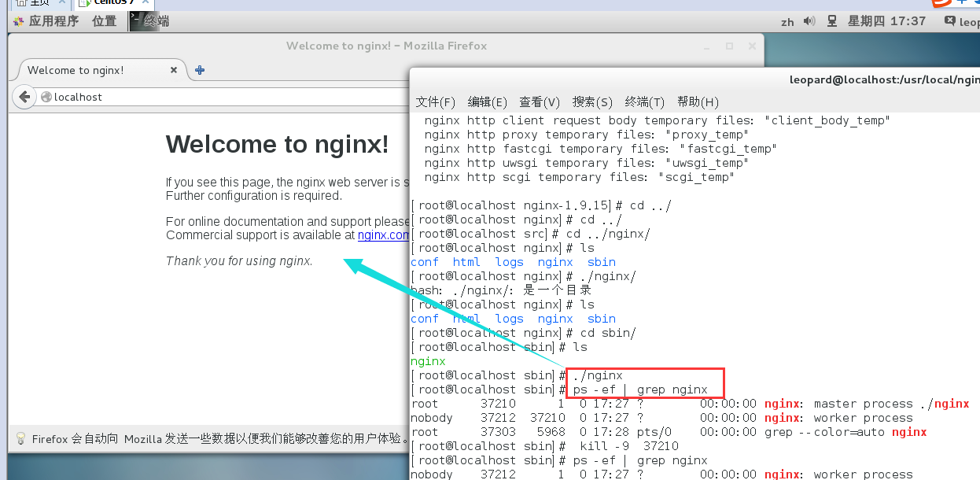Click the Firefox data notification text
The height and width of the screenshot is (480, 980).
tap(220, 439)
